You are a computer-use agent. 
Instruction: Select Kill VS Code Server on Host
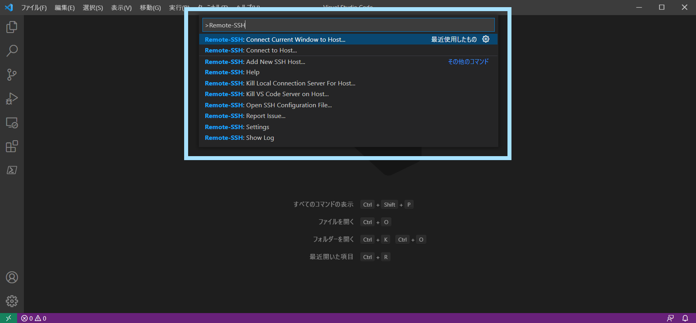click(348, 94)
